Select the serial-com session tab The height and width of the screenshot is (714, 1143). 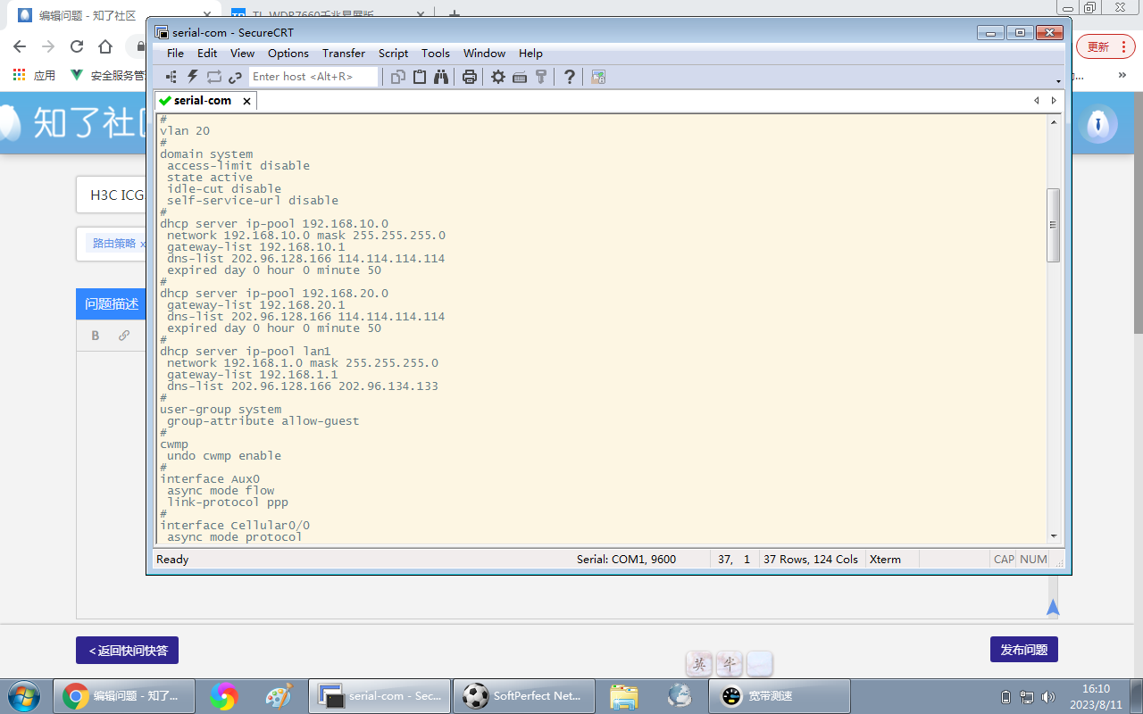[205, 101]
